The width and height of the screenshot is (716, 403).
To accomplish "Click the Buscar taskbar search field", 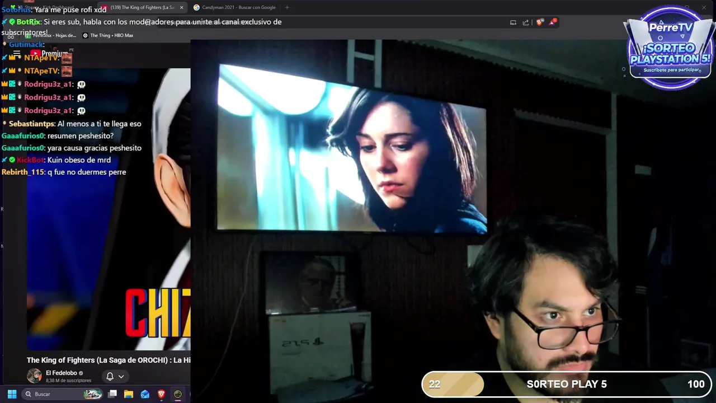I will click(63, 394).
